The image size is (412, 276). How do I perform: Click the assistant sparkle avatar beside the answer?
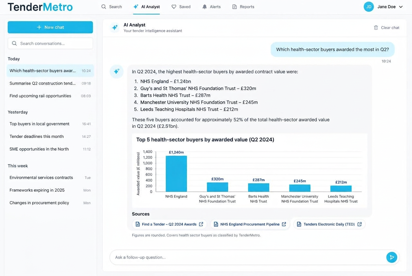pos(116,72)
